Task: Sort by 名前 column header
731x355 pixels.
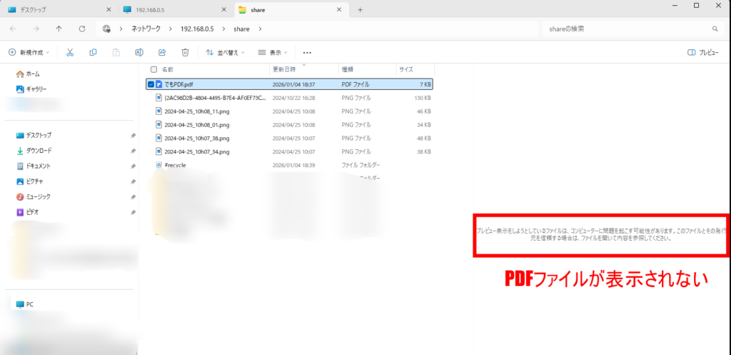Action: 167,69
